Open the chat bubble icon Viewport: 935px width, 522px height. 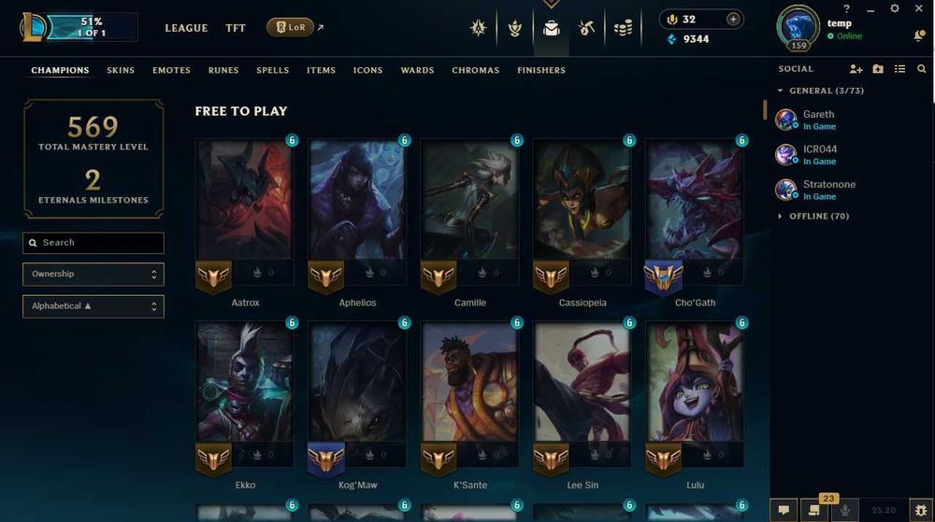(x=784, y=510)
